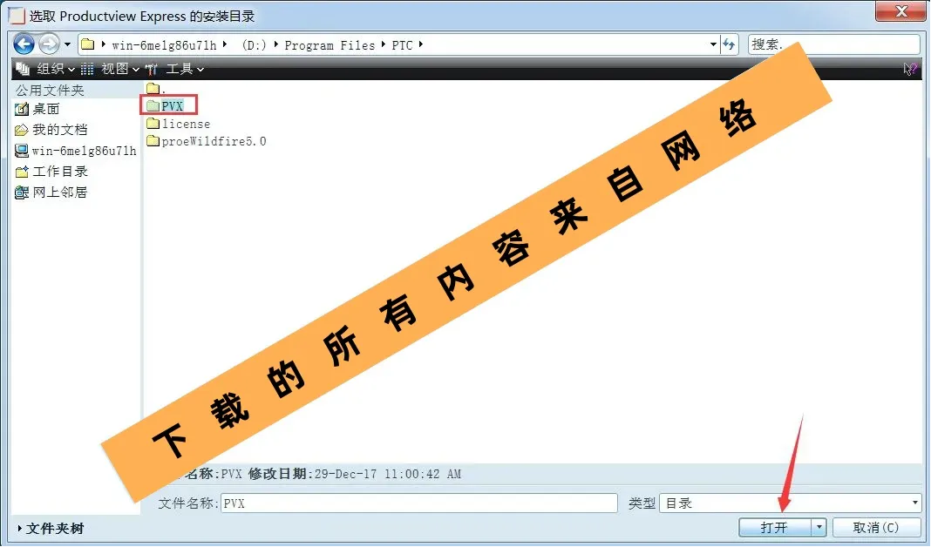Click the computer icon in sidebar

point(22,151)
